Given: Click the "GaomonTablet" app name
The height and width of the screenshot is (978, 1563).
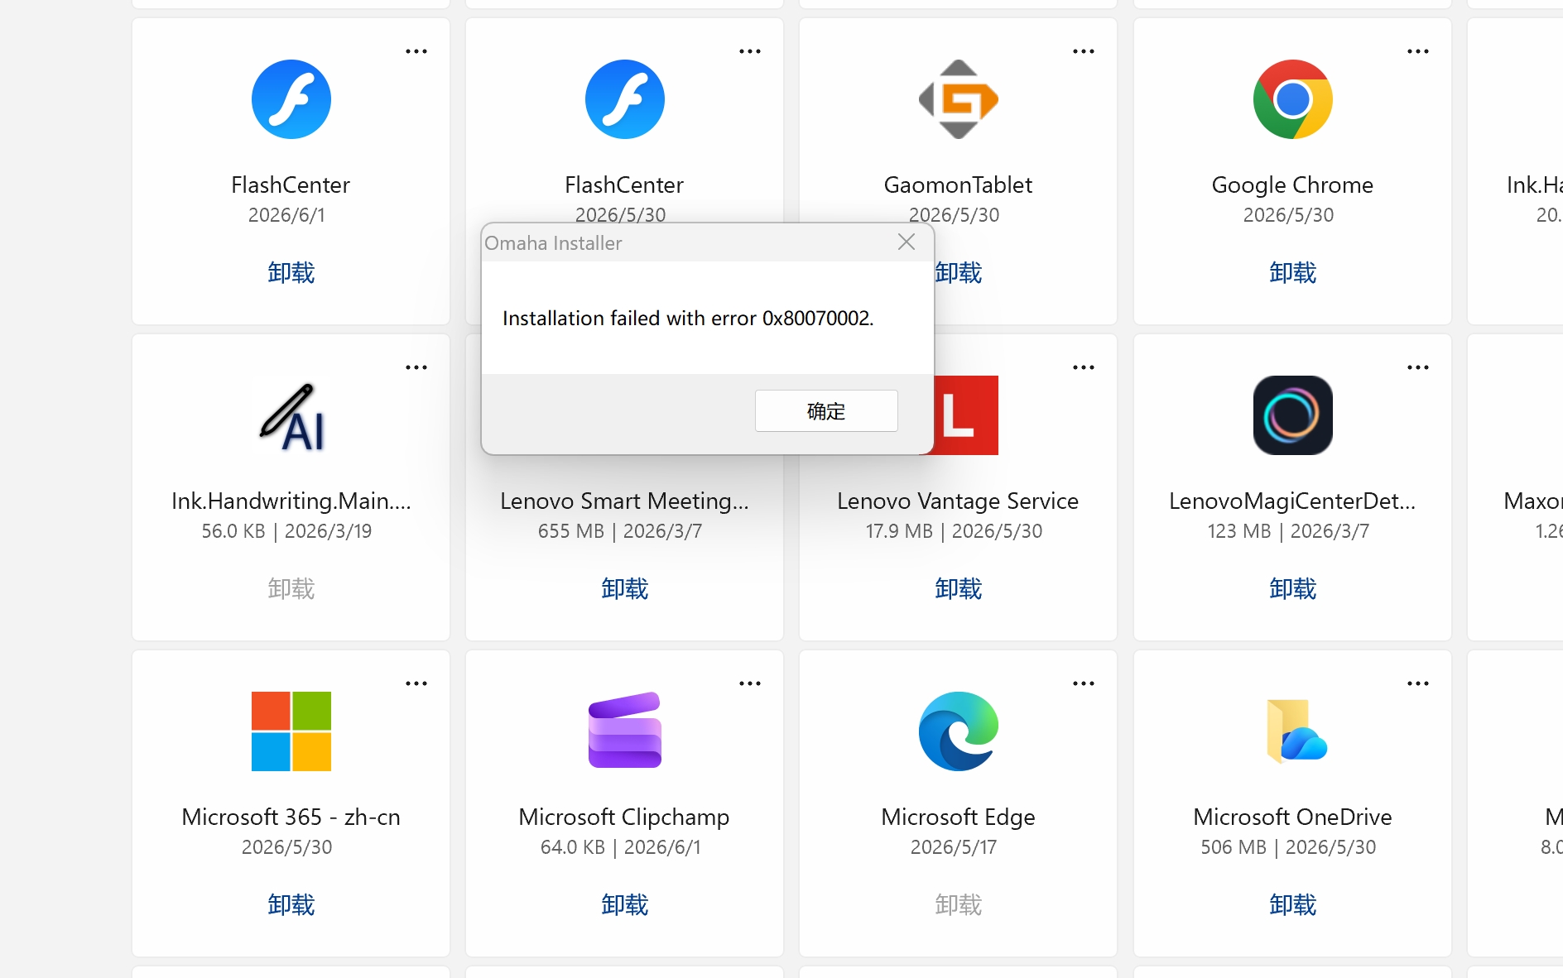Looking at the screenshot, I should pyautogui.click(x=959, y=185).
